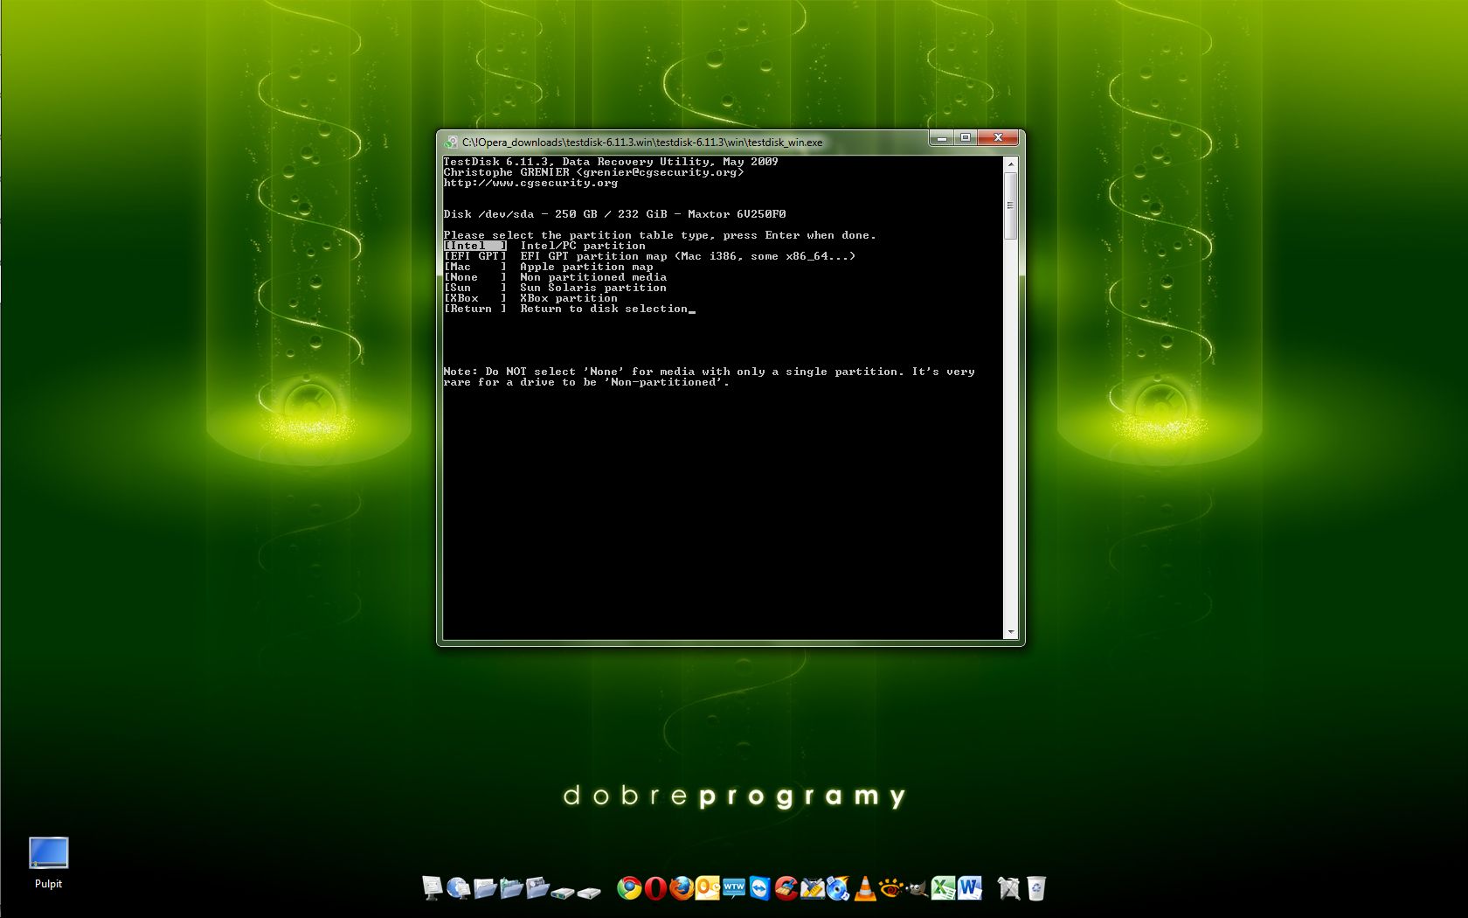Open the computer monitor icon in dock
Viewport: 1468px width, 918px height.
click(x=433, y=888)
